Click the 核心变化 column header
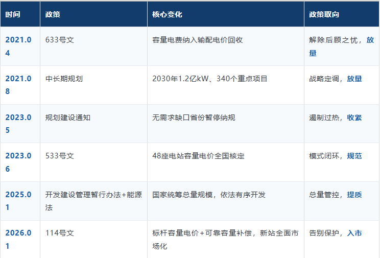The image size is (380, 258). coord(226,14)
